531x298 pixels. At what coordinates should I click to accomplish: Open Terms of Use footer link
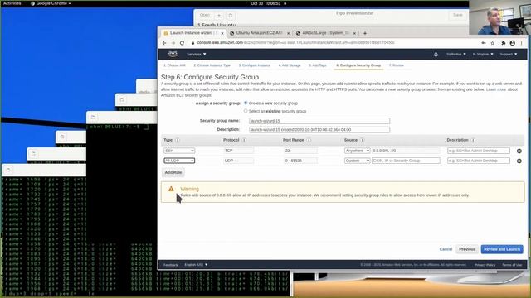(512, 265)
